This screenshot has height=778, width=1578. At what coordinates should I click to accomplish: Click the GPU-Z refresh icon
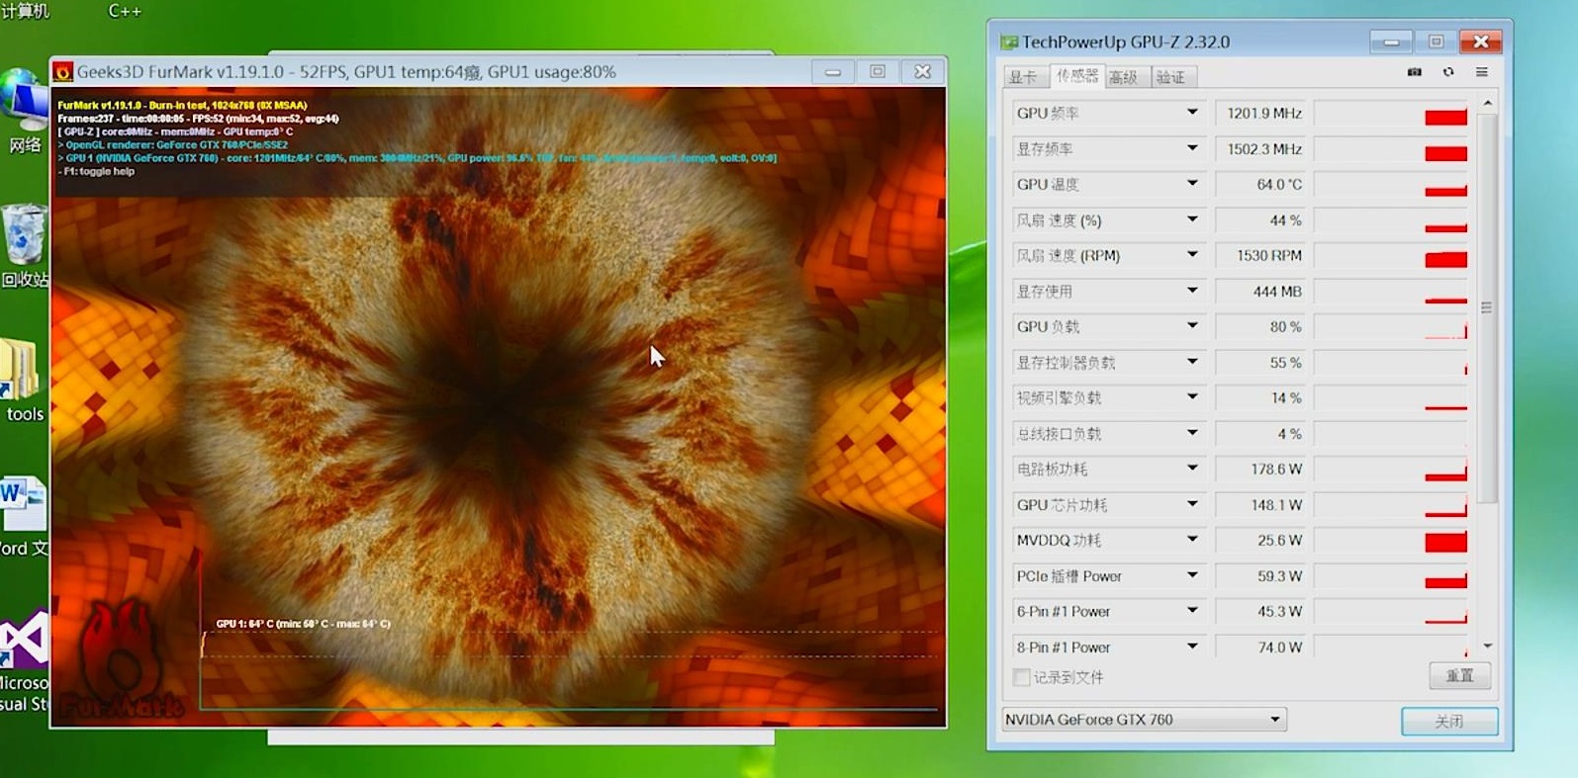pos(1448,72)
